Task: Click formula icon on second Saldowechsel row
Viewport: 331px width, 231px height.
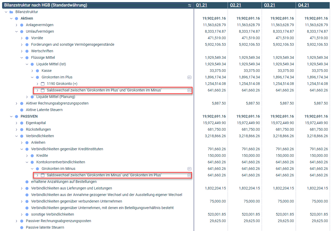Action: (x=190, y=175)
